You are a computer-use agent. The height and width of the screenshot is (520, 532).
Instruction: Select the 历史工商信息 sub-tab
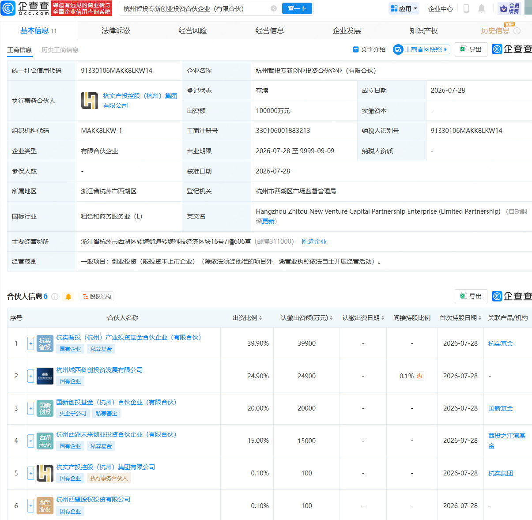(x=60, y=50)
